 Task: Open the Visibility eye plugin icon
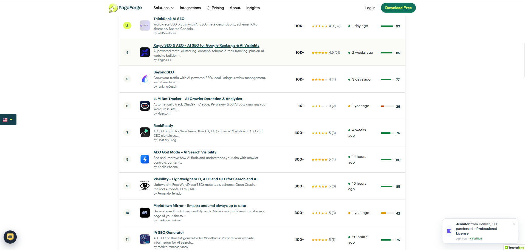tap(145, 186)
